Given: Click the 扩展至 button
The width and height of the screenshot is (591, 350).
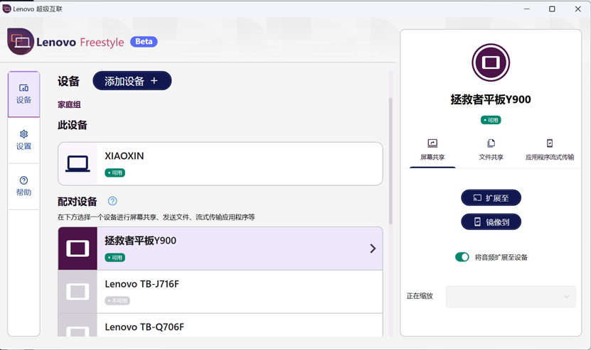Looking at the screenshot, I should pyautogui.click(x=491, y=198).
